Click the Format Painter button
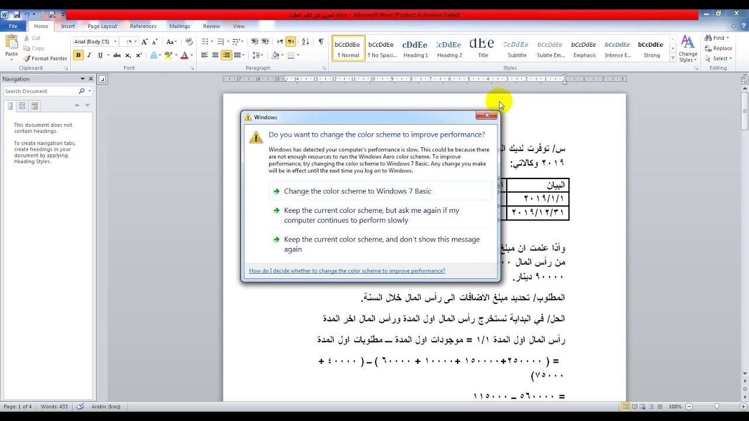This screenshot has height=421, width=749. (x=45, y=58)
